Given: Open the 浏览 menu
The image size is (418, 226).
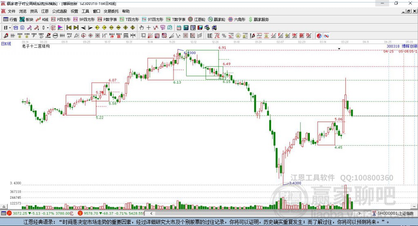Looking at the screenshot, I should pos(23,11).
